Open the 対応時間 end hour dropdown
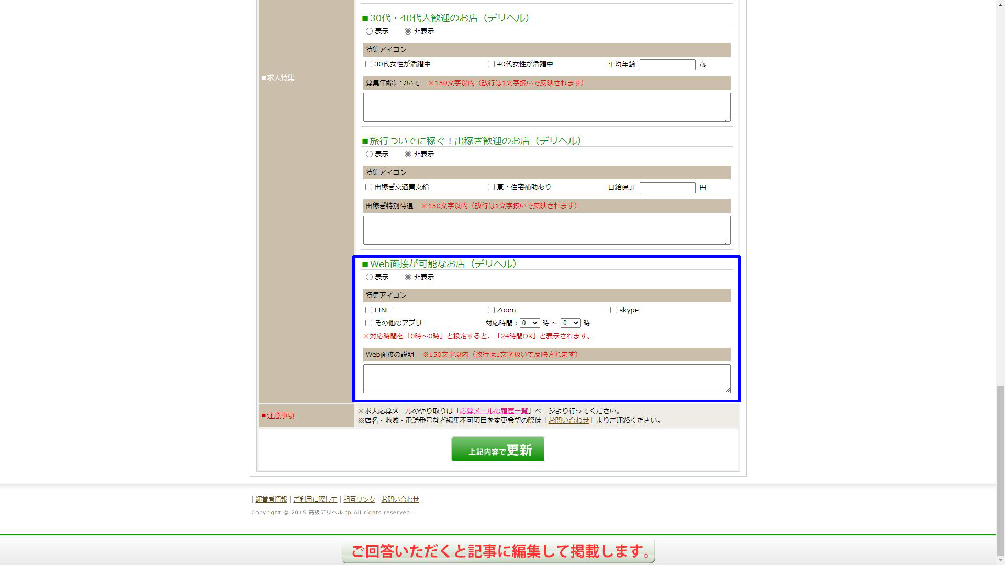The height and width of the screenshot is (565, 1005). [x=570, y=323]
